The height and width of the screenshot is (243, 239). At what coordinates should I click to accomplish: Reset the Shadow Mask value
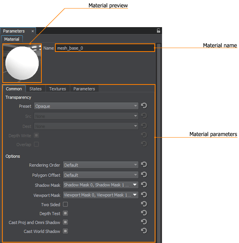point(144,185)
